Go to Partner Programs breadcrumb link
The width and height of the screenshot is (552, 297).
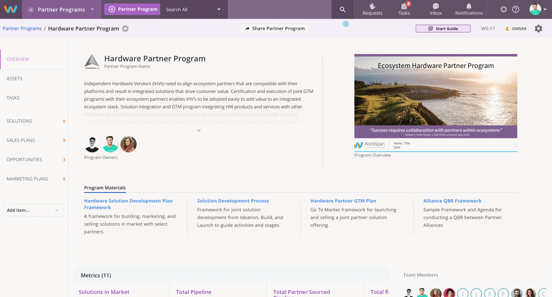pos(22,29)
